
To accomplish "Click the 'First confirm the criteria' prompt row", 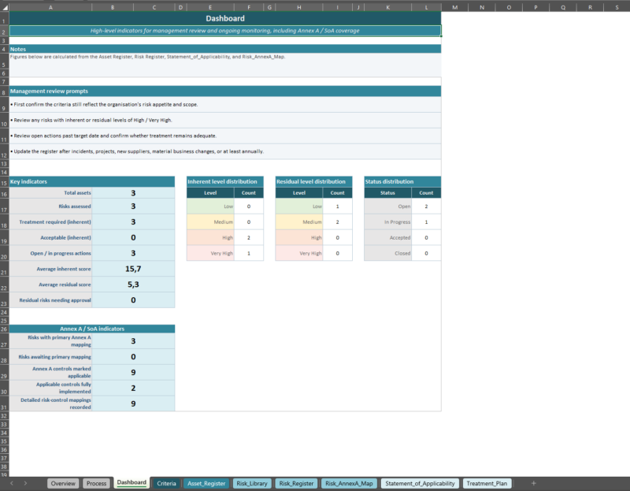I will 225,105.
